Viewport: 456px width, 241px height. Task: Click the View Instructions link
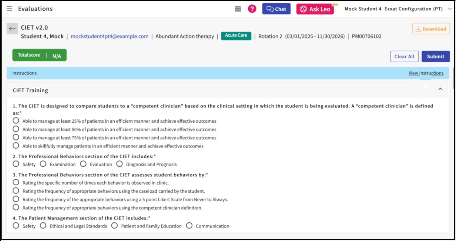pyautogui.click(x=425, y=73)
